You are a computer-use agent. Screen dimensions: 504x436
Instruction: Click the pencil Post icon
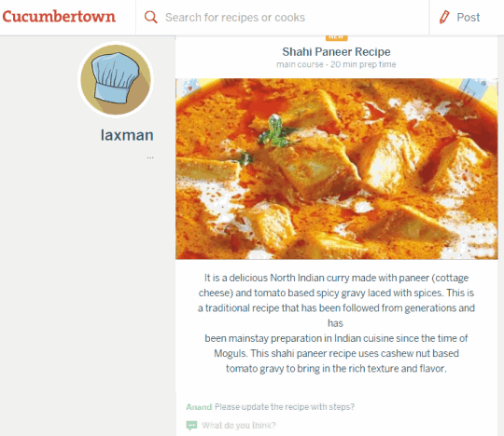[x=444, y=17]
